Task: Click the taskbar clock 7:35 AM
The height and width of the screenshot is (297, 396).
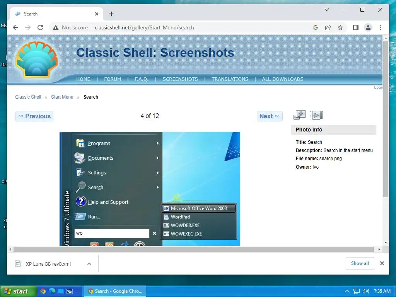Action: pyautogui.click(x=382, y=291)
